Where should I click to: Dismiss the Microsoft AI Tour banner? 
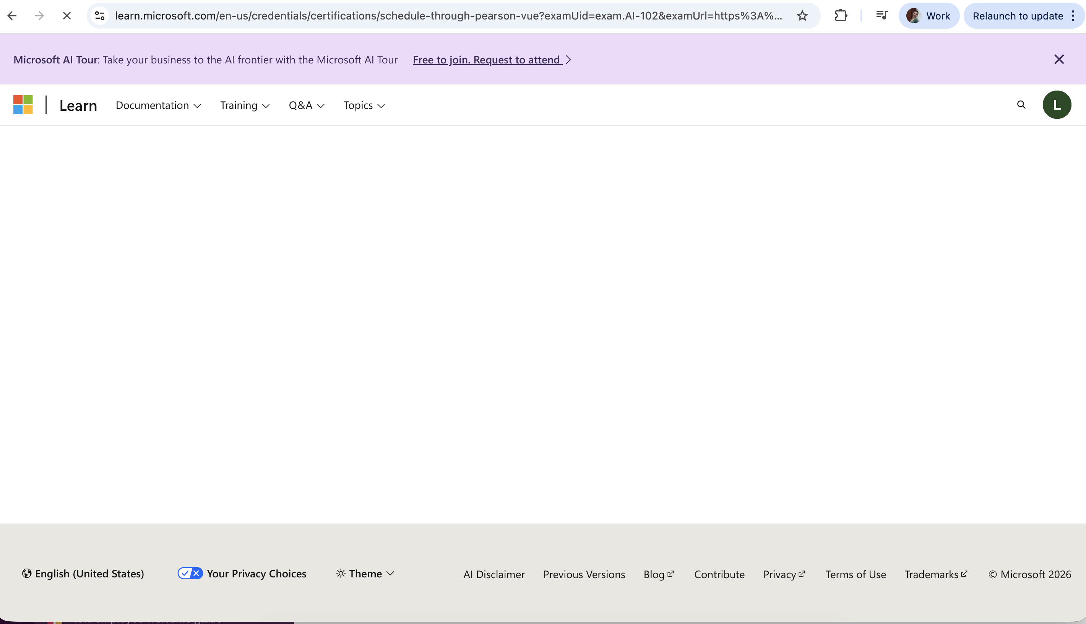(1059, 59)
